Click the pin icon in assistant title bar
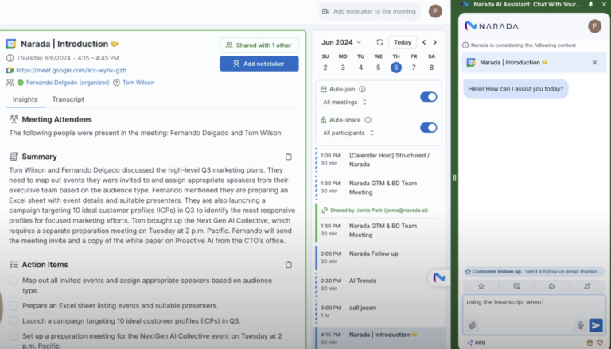The width and height of the screenshot is (611, 349). (590, 4)
